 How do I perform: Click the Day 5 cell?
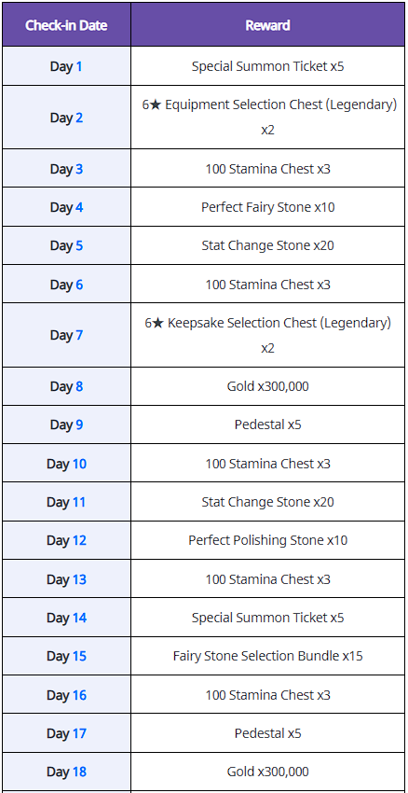click(x=66, y=245)
